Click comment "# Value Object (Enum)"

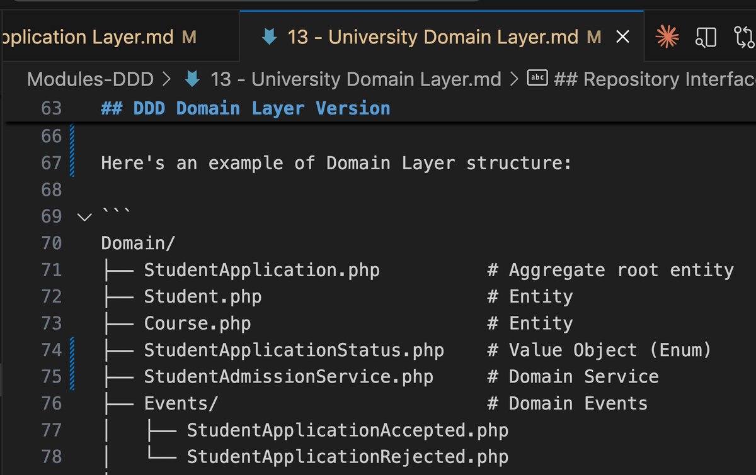point(599,350)
